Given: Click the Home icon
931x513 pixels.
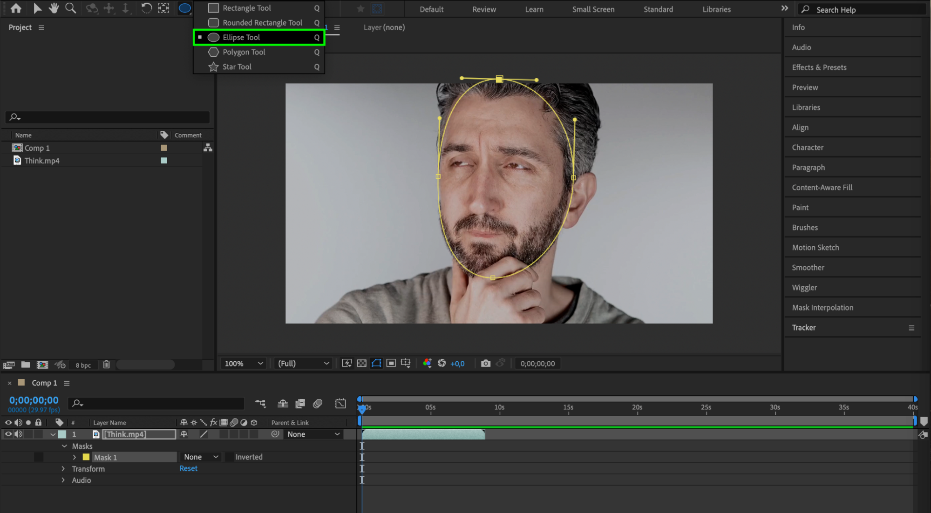Looking at the screenshot, I should [16, 8].
